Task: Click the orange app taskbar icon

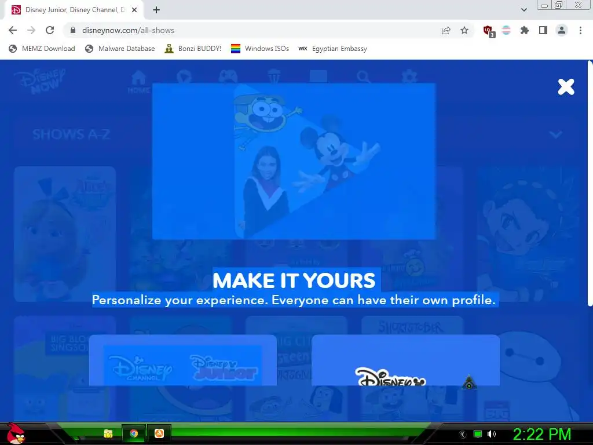Action: (159, 433)
